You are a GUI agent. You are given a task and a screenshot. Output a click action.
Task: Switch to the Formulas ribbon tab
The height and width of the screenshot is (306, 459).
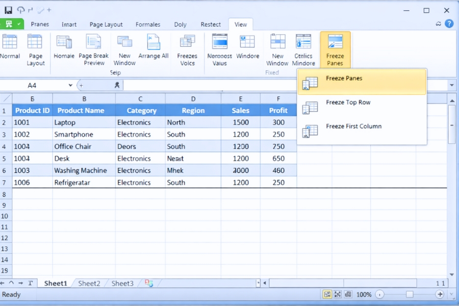click(147, 24)
